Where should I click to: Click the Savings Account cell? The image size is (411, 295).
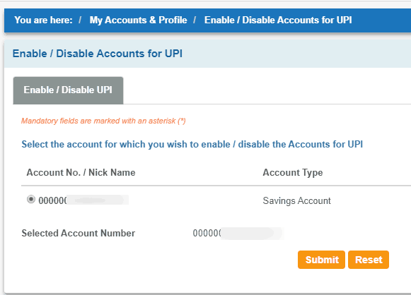pyautogui.click(x=296, y=201)
